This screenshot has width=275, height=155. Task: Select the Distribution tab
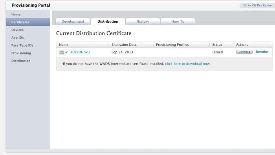(x=108, y=21)
